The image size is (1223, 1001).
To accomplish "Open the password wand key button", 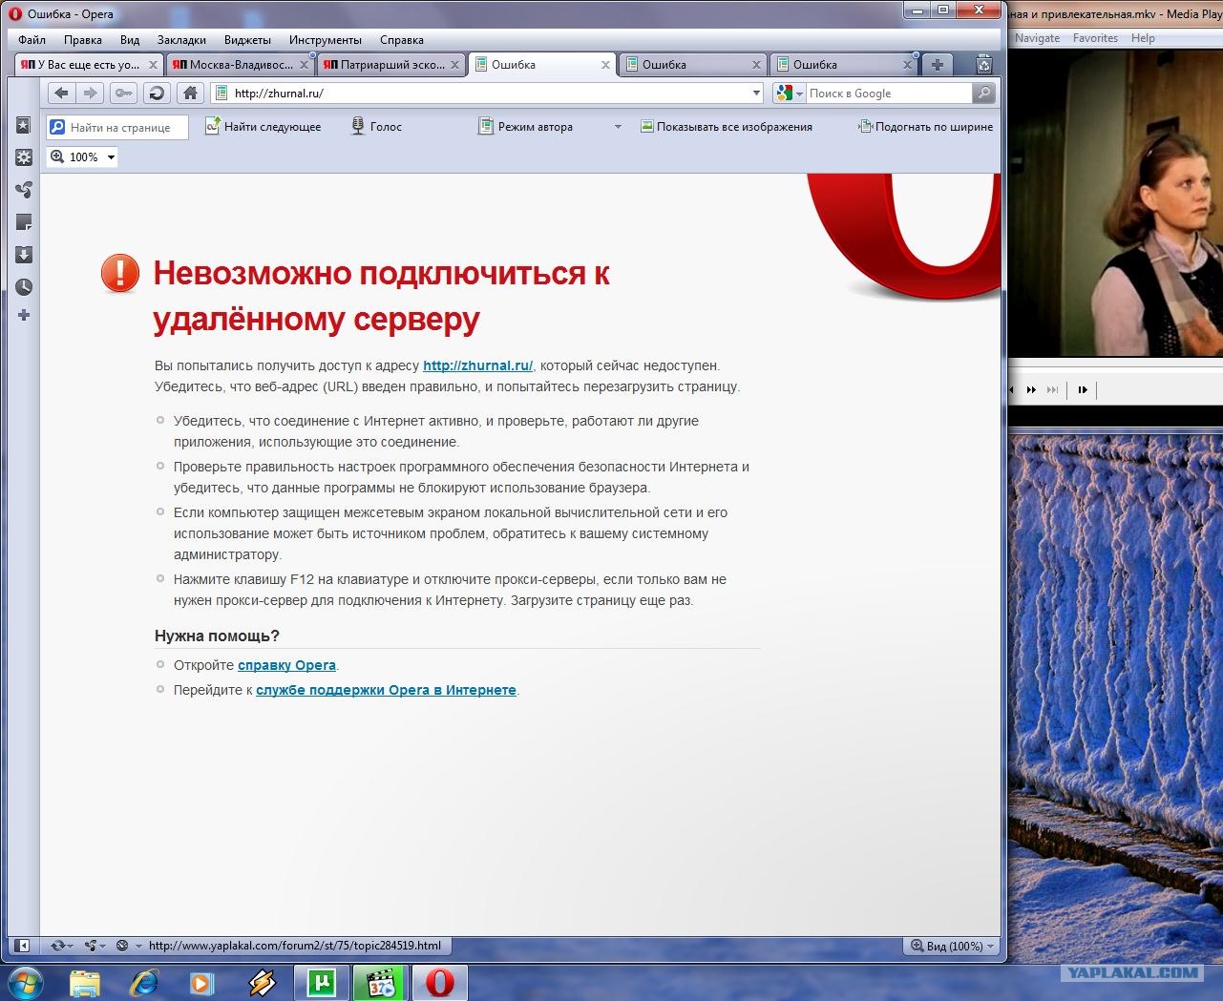I will point(123,93).
